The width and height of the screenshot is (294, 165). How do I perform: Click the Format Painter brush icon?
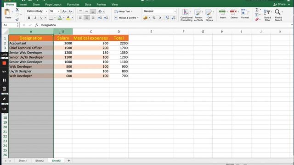pyautogui.click(x=17, y=19)
